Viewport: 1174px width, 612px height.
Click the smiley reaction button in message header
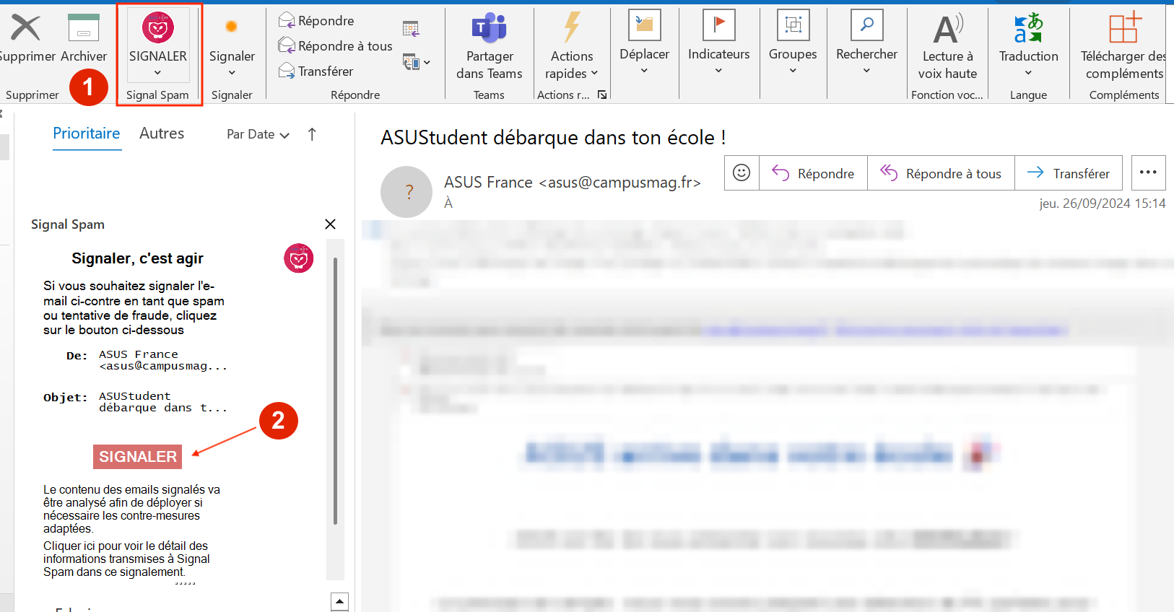tap(742, 173)
